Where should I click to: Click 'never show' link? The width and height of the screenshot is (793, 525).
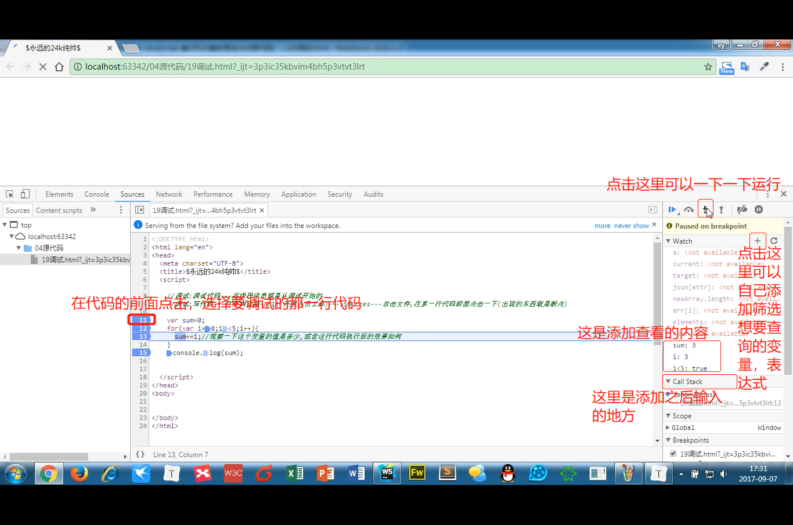pos(631,226)
